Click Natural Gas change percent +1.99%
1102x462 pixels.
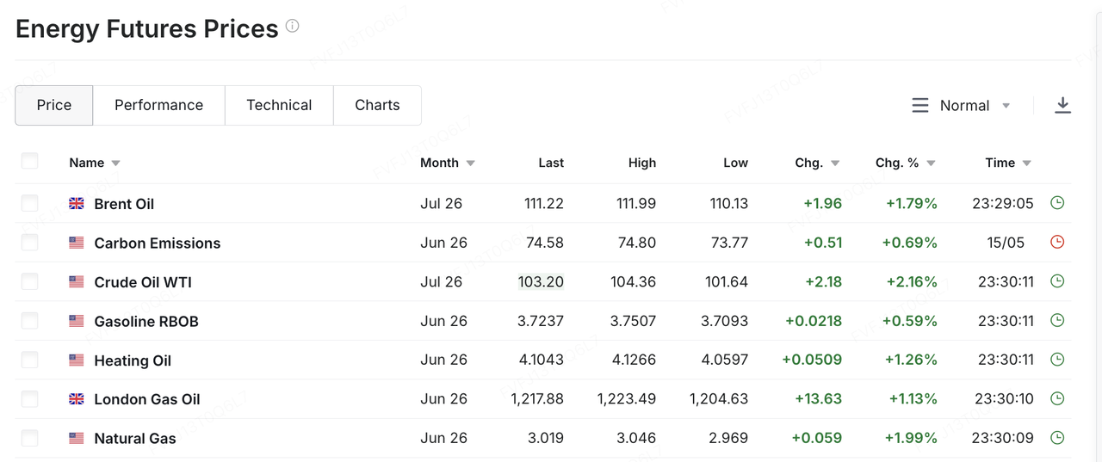tap(911, 438)
